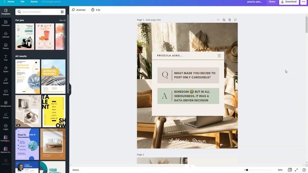Select the Talent Show yellow template
Viewport: 308px width, 173px height.
53,111
